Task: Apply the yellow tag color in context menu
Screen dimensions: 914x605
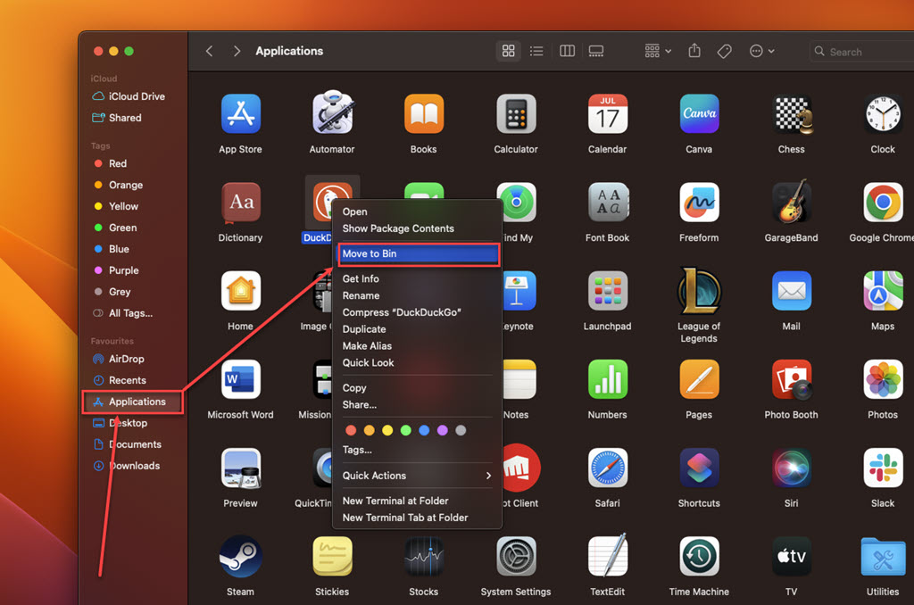Action: tap(387, 431)
